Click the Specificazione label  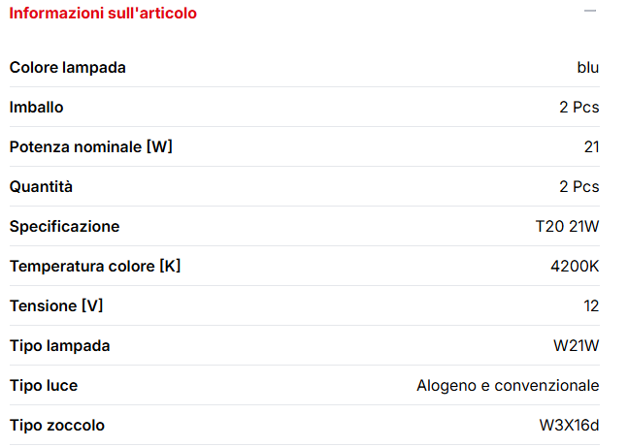coord(65,226)
